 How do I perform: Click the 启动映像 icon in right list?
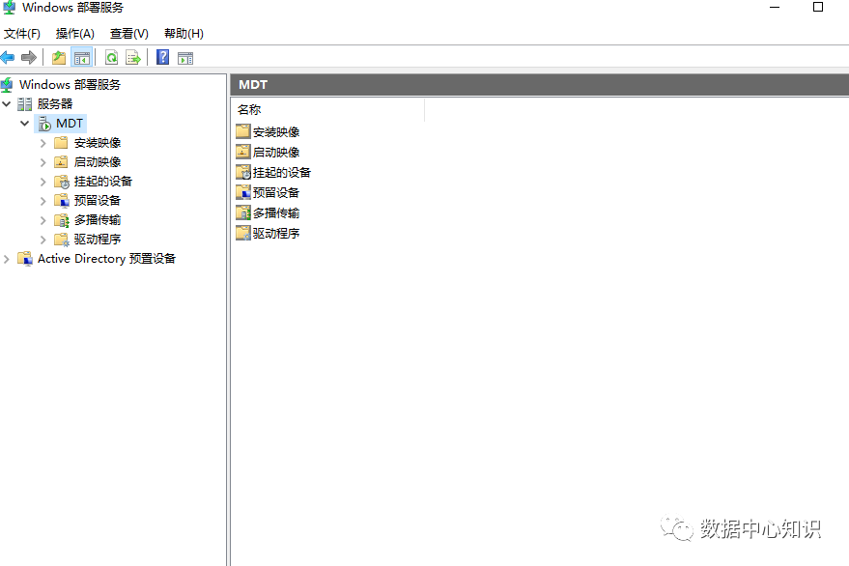[243, 152]
